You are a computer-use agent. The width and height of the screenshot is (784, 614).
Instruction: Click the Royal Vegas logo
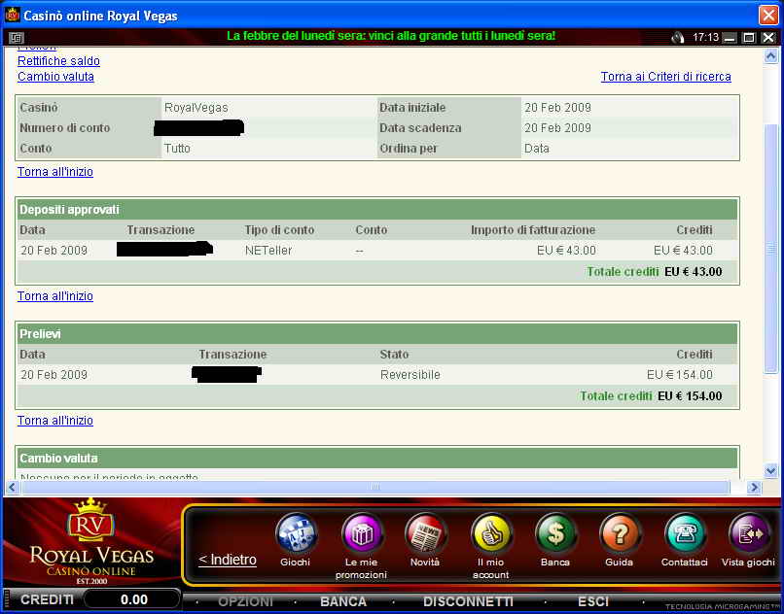point(92,541)
